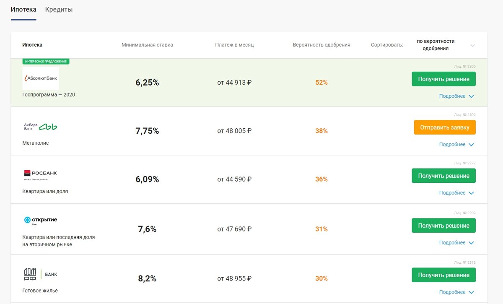This screenshot has height=304, width=503.
Task: Select the Ипотека tab
Action: (x=23, y=10)
